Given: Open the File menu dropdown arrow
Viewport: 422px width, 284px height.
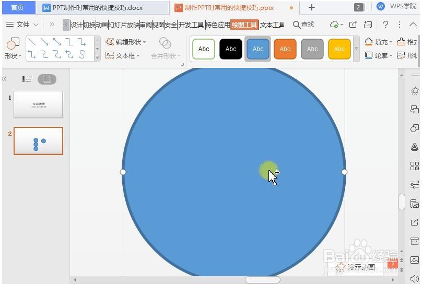Looking at the screenshot, I should [x=36, y=25].
